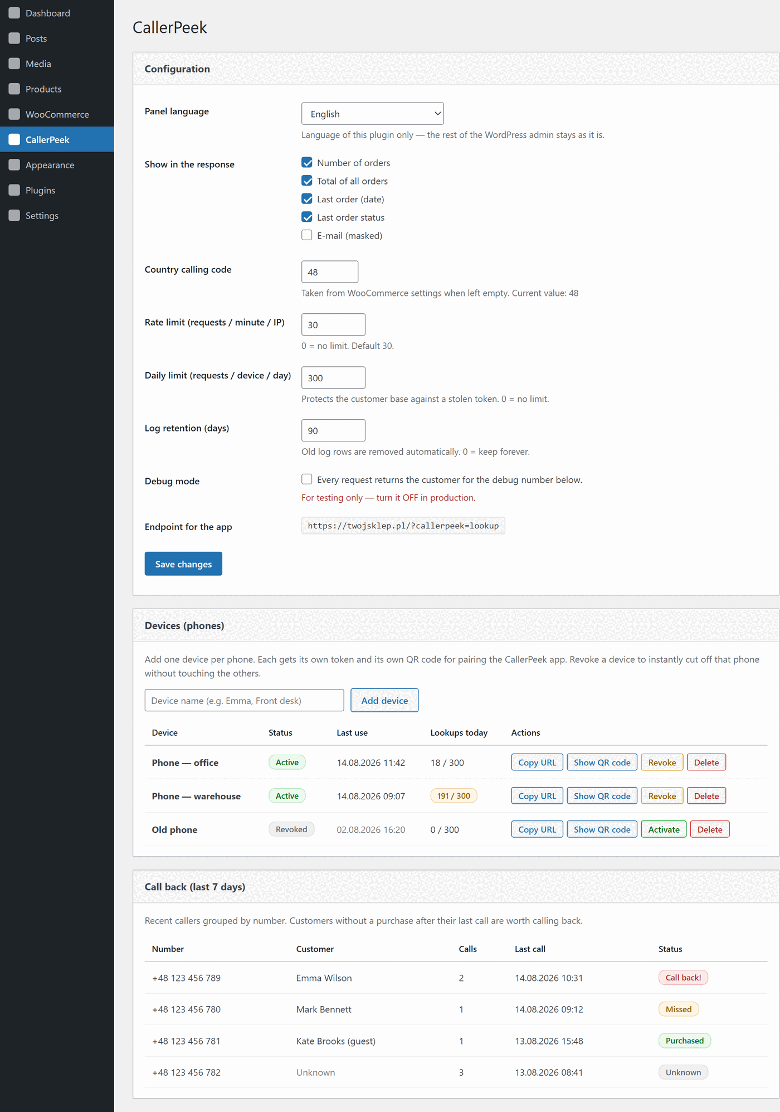
Task: Click the 02.08.2026 16:20 last use value
Action: (x=371, y=829)
